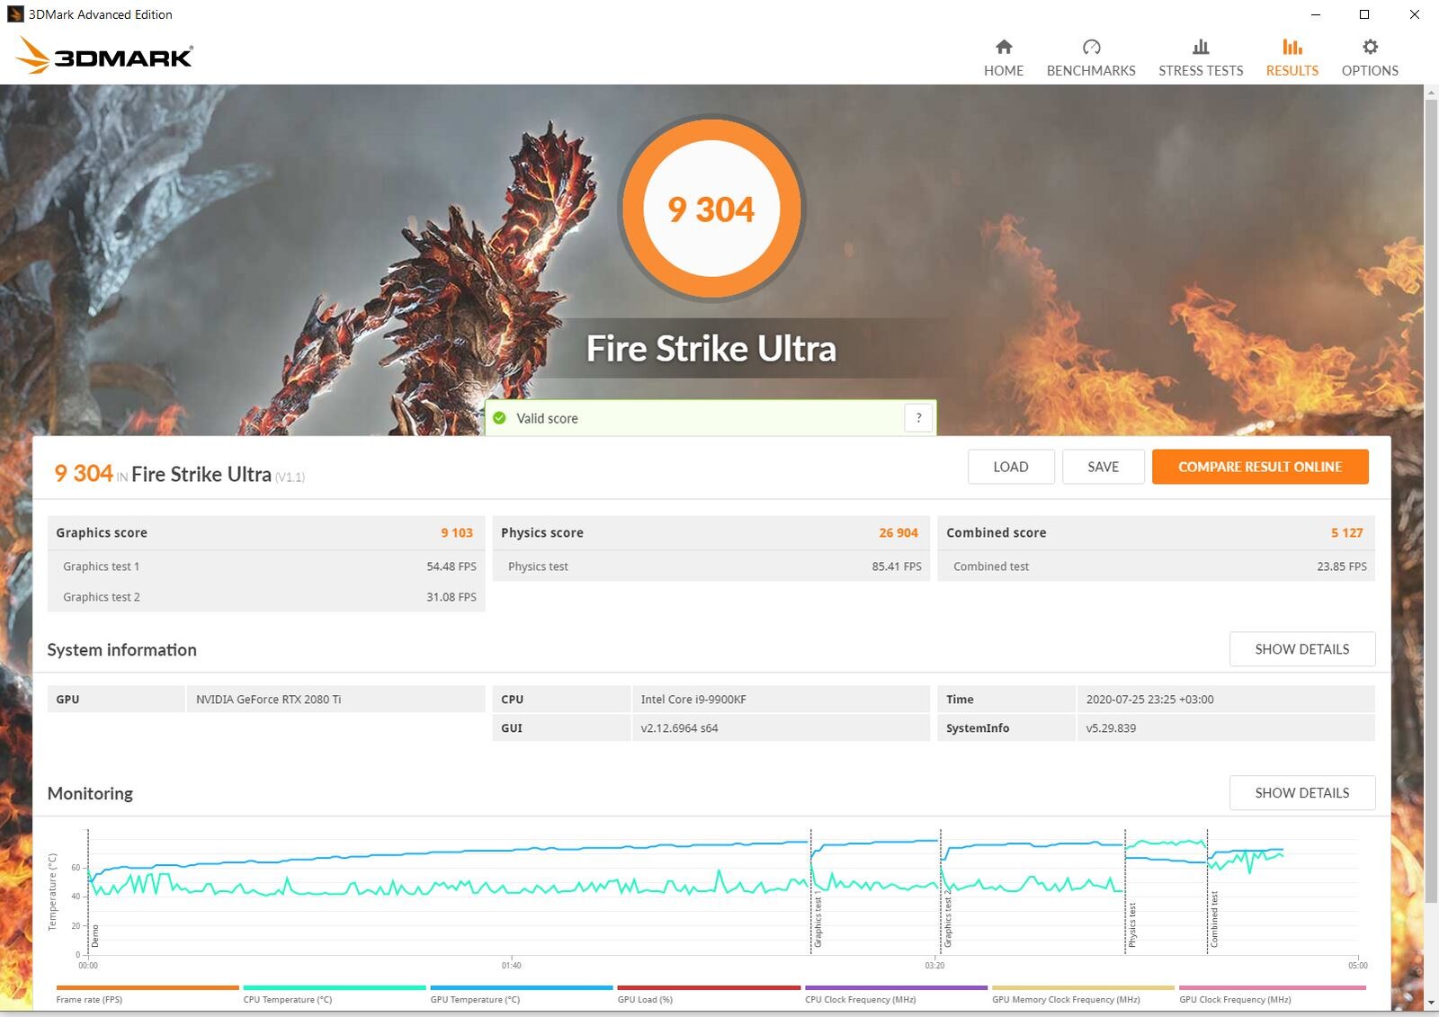Switch to BENCHMARKS label
This screenshot has width=1439, height=1017.
pyautogui.click(x=1091, y=71)
